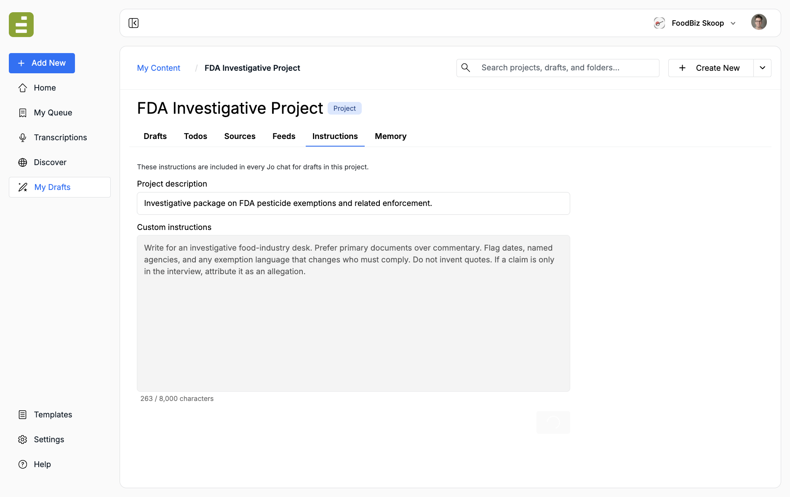Viewport: 790px width, 497px height.
Task: Open Templates in the sidebar
Action: pyautogui.click(x=60, y=414)
